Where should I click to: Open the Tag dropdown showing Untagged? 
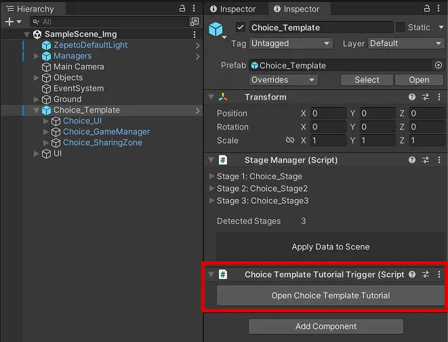point(291,43)
